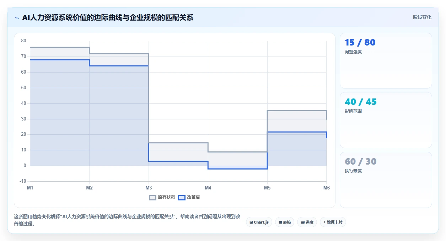Click the 影响范围 label
446x241 pixels.
coord(353,111)
